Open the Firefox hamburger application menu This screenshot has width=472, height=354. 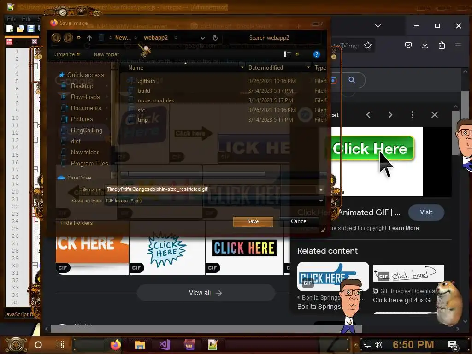(x=458, y=45)
